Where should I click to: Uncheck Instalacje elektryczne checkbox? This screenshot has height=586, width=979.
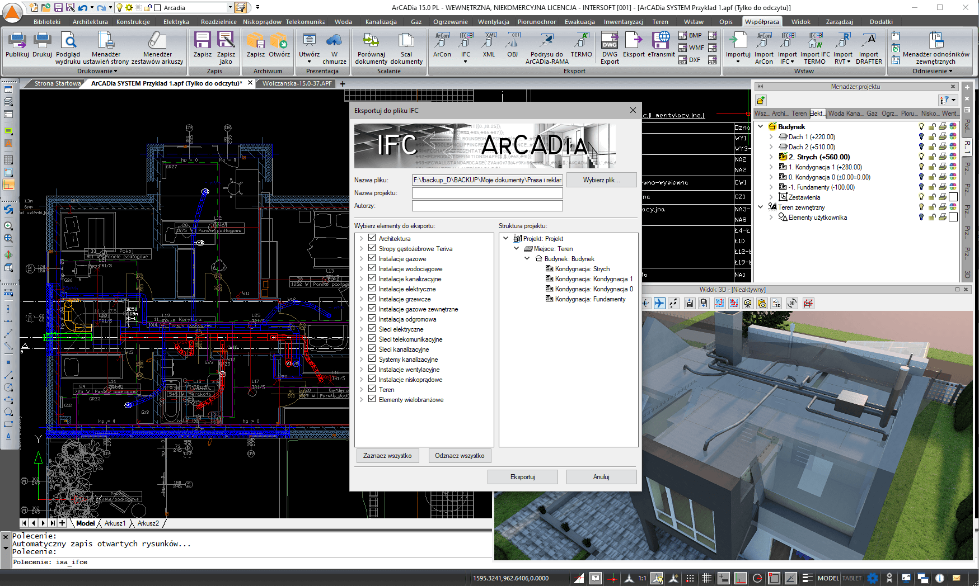pyautogui.click(x=372, y=288)
